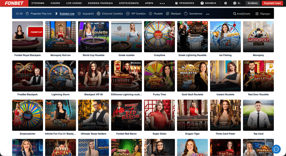Open Greek roulette thumbnail
This screenshot has height=156, width=286.
(x=127, y=37)
